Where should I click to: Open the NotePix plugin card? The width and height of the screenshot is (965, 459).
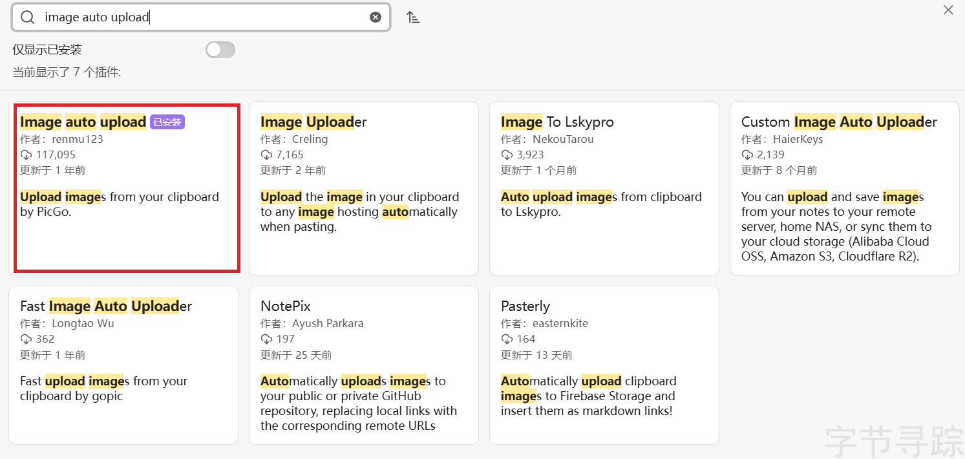pos(364,365)
